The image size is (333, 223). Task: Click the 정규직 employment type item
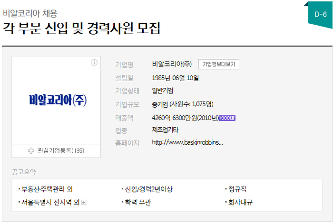pyautogui.click(x=237, y=189)
